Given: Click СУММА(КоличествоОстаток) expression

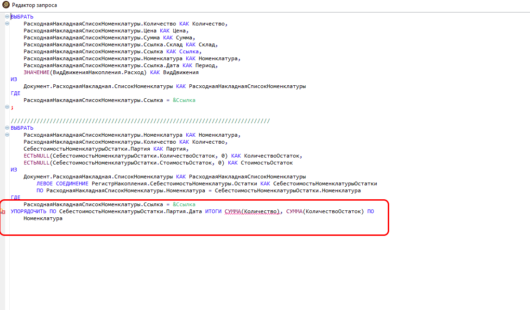Looking at the screenshot, I should coord(325,211).
